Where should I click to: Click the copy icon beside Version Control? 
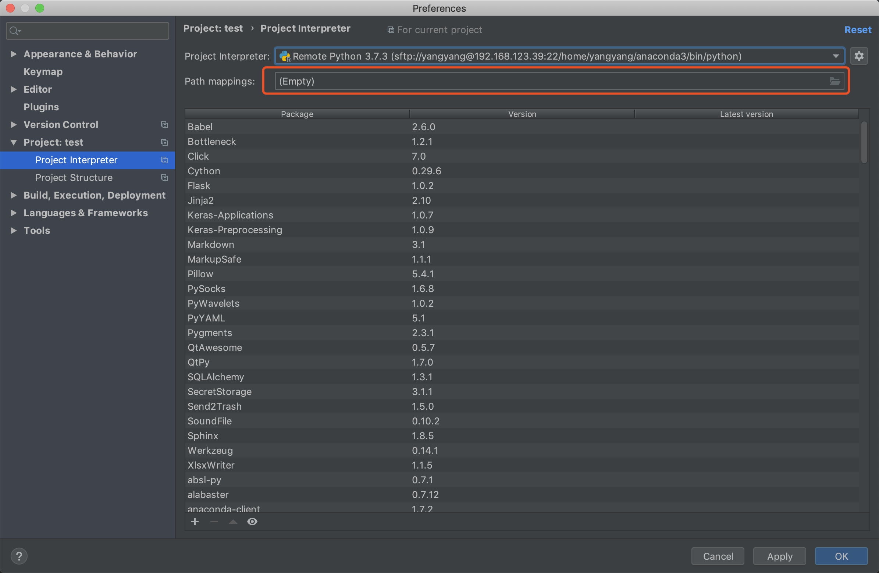[164, 125]
